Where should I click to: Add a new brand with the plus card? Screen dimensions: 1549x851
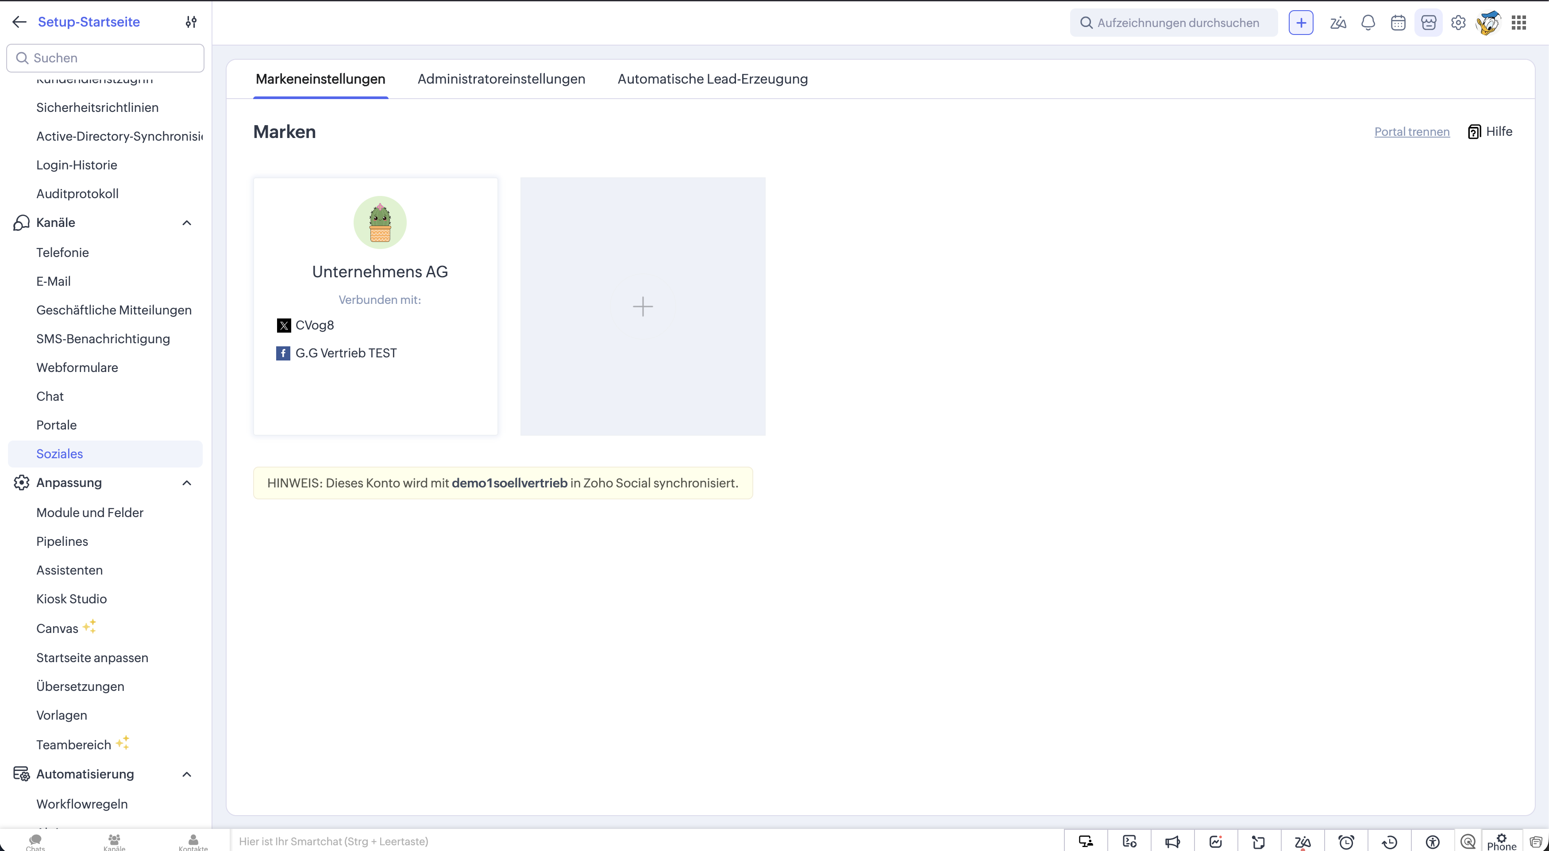pyautogui.click(x=643, y=307)
